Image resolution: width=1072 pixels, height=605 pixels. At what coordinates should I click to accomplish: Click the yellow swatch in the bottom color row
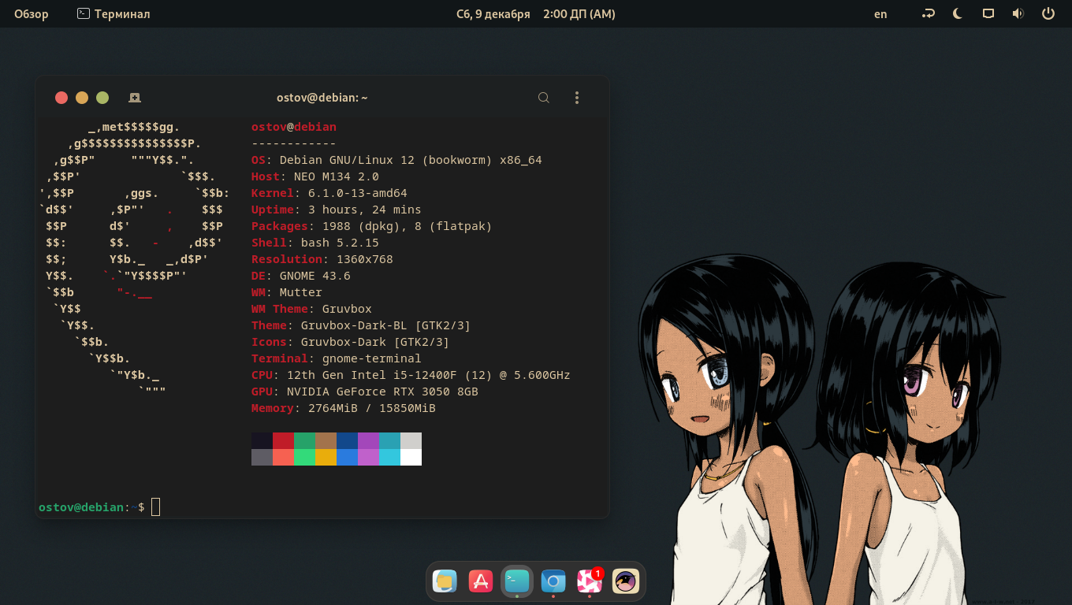point(326,457)
